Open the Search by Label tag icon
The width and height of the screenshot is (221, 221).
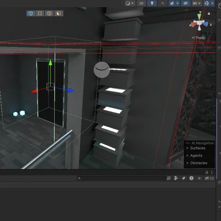tap(183, 178)
